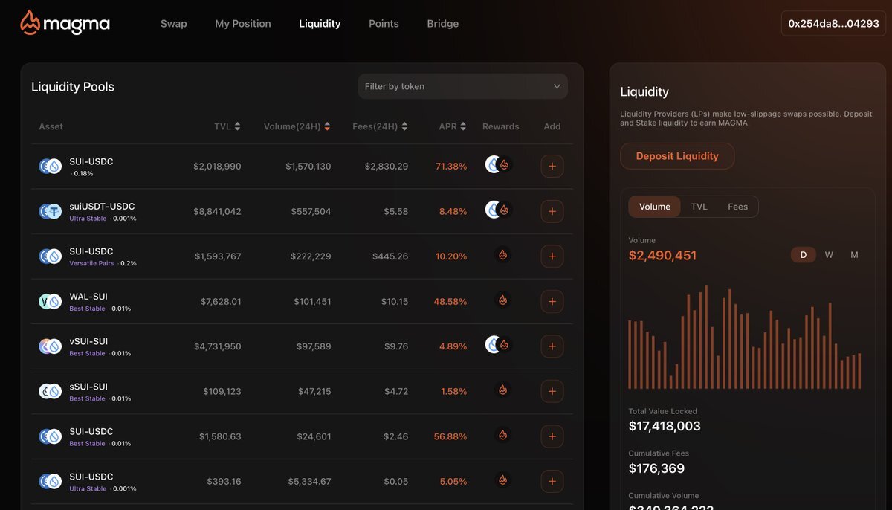Sort pools by Volume(24H)
This screenshot has height=510, width=892.
click(x=297, y=126)
